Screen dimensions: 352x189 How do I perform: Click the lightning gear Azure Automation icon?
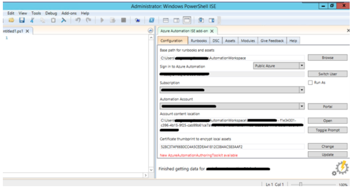tap(340, 168)
